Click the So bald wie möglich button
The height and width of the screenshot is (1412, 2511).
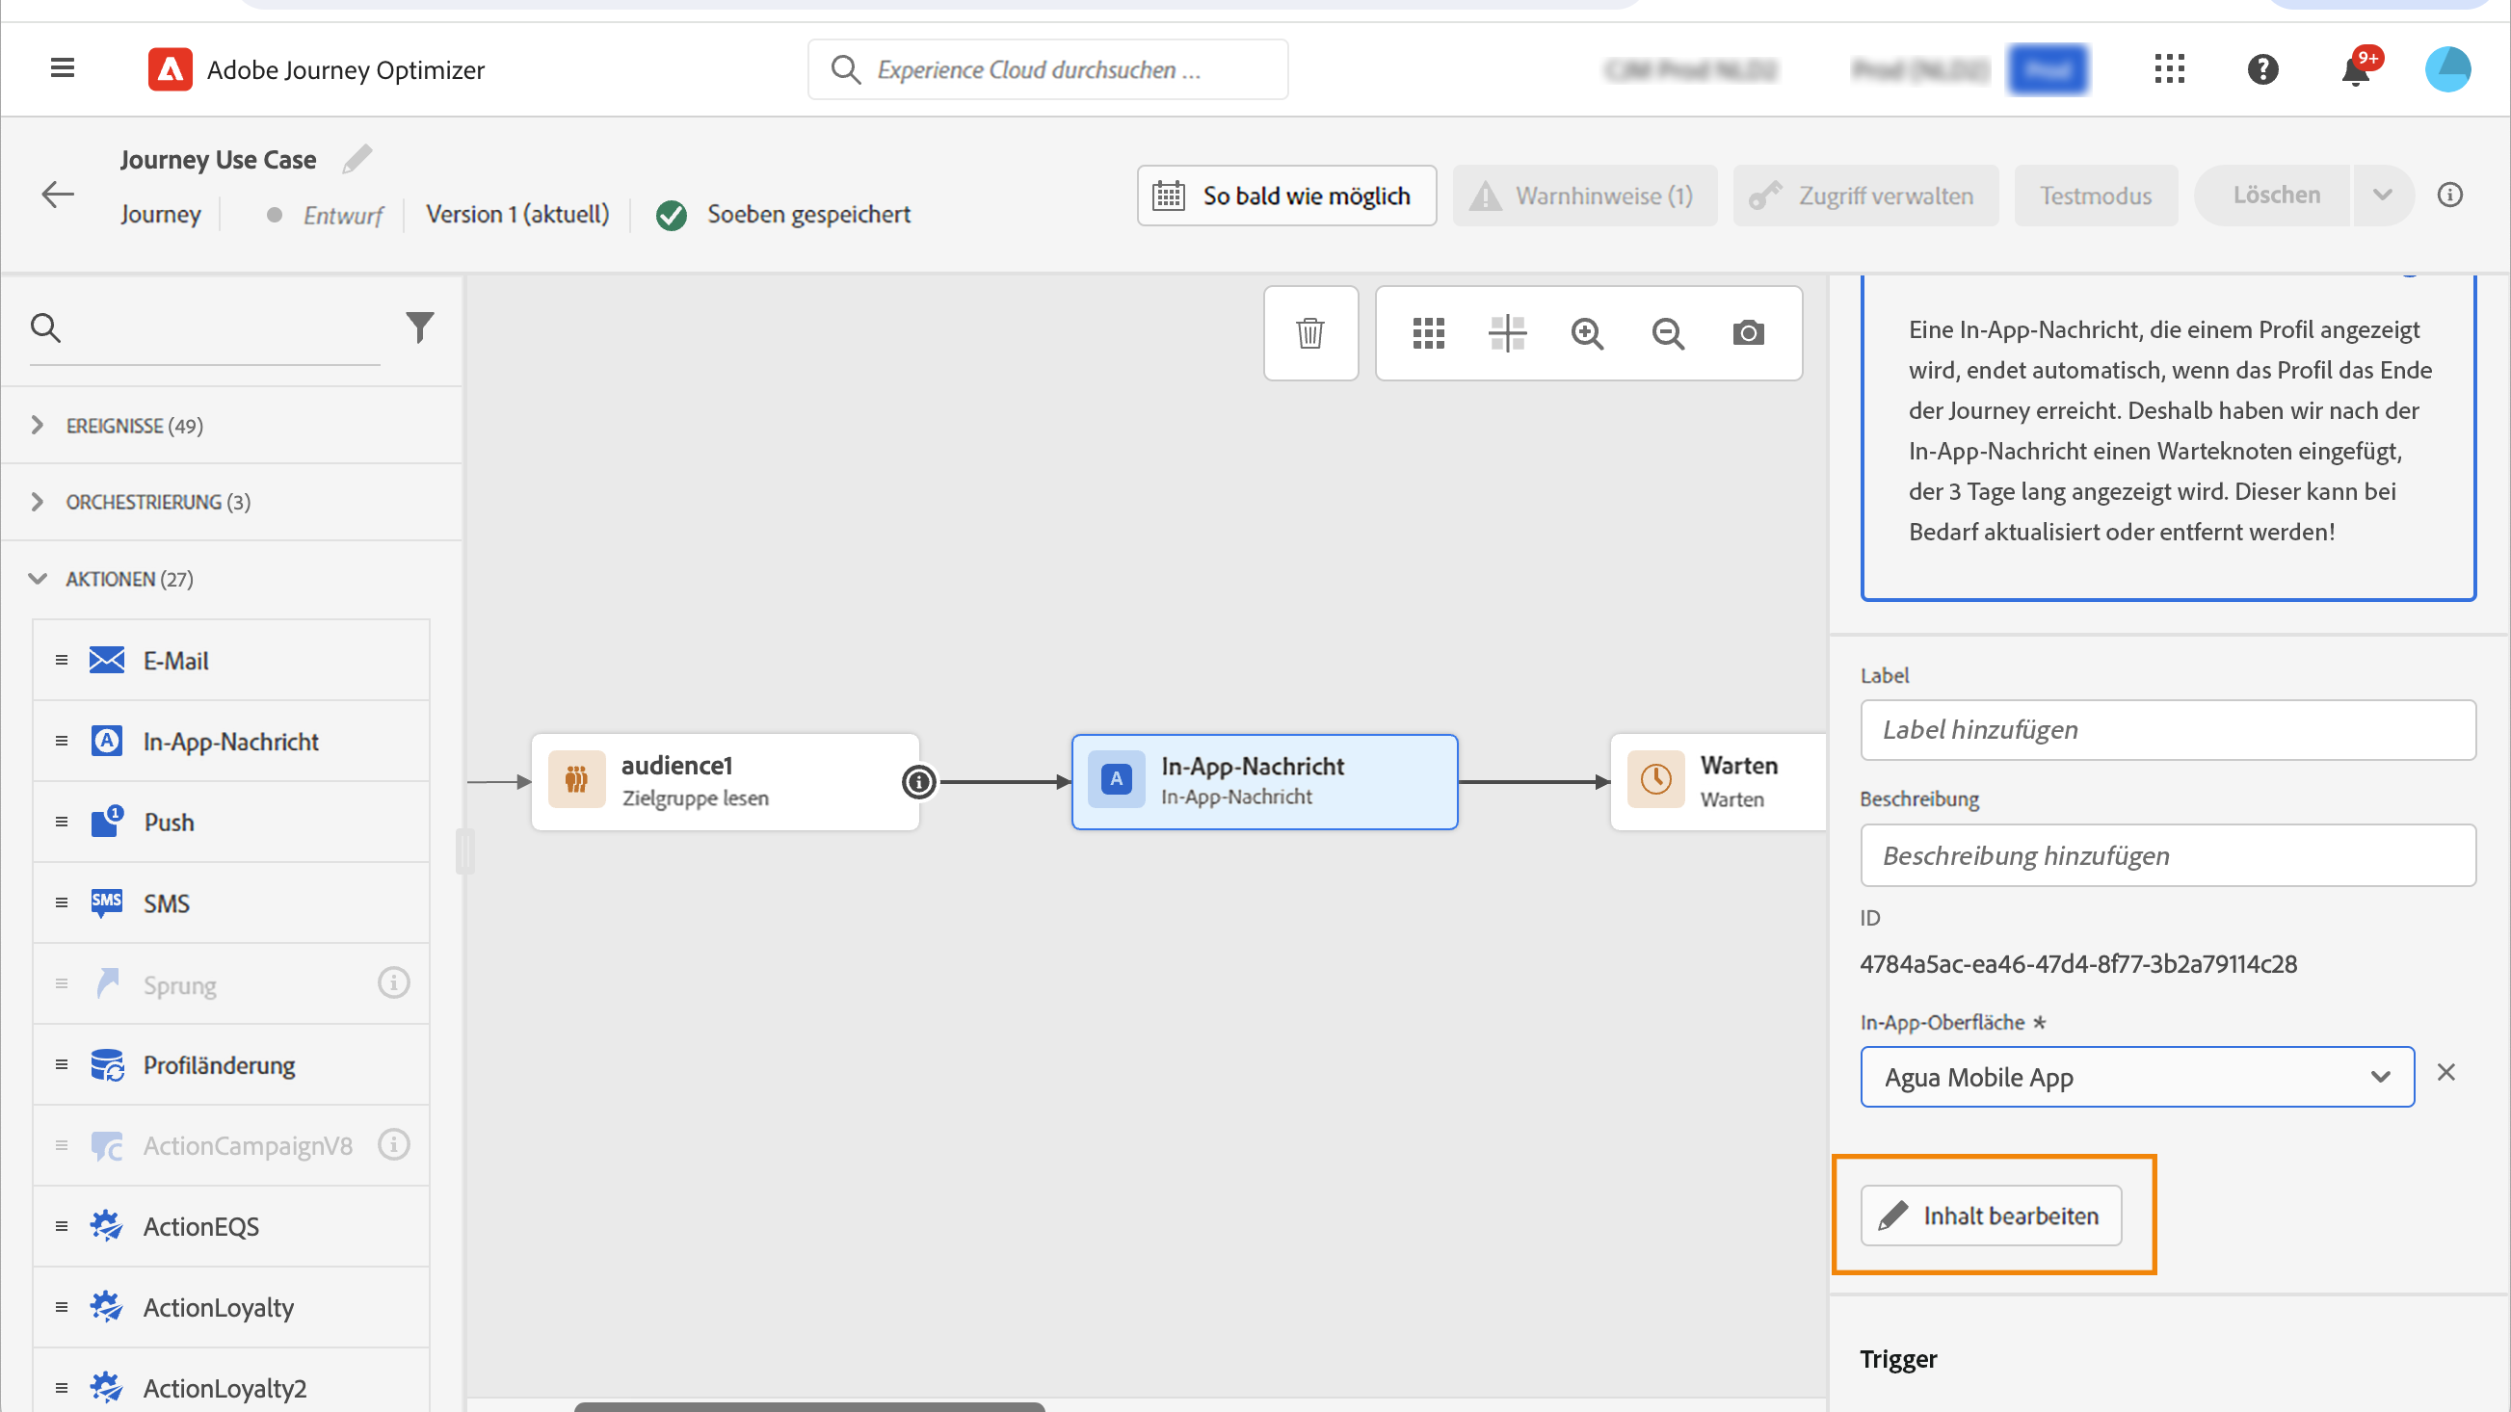click(x=1285, y=196)
